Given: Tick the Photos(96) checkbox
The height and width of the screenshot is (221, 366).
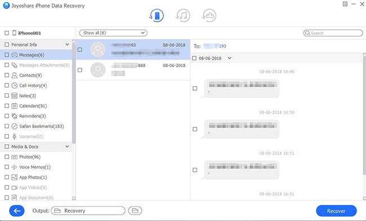Looking at the screenshot, I should click(7, 157).
